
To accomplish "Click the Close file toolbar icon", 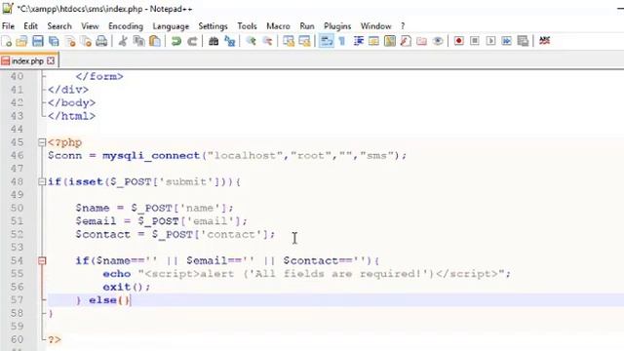I will [70, 41].
